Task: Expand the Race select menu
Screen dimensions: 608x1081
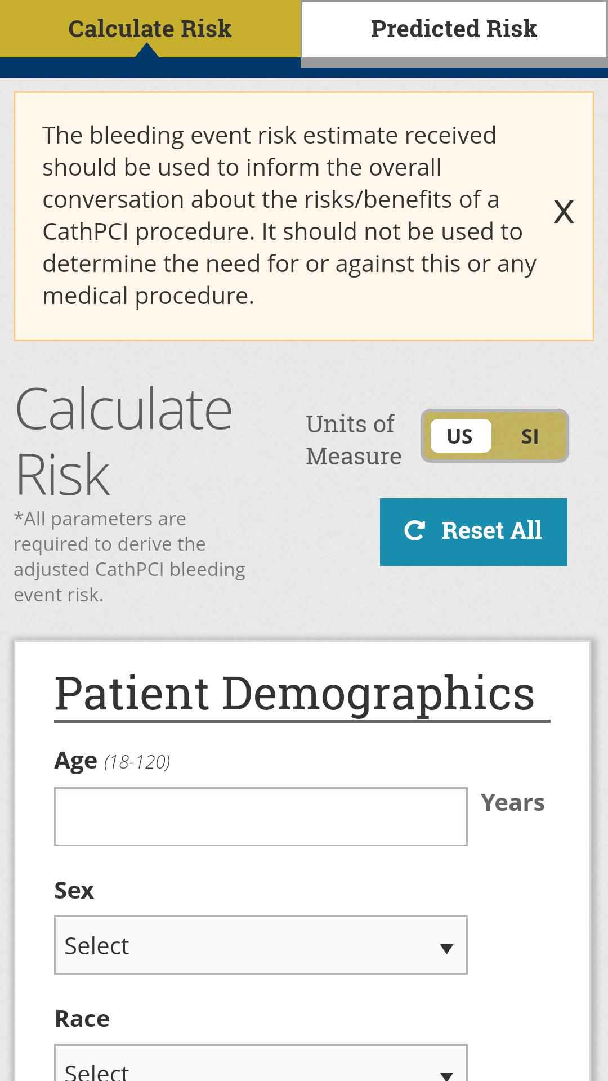Action: [x=261, y=1063]
